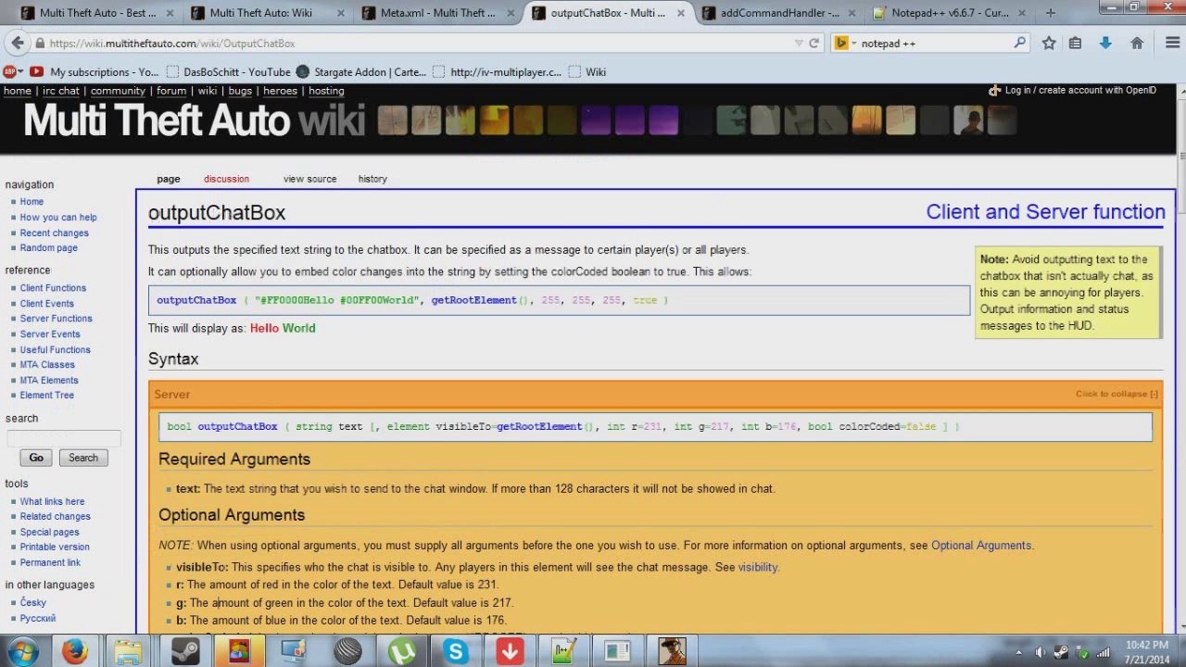Click the wiki sidebar search input
The height and width of the screenshot is (667, 1186).
[64, 438]
